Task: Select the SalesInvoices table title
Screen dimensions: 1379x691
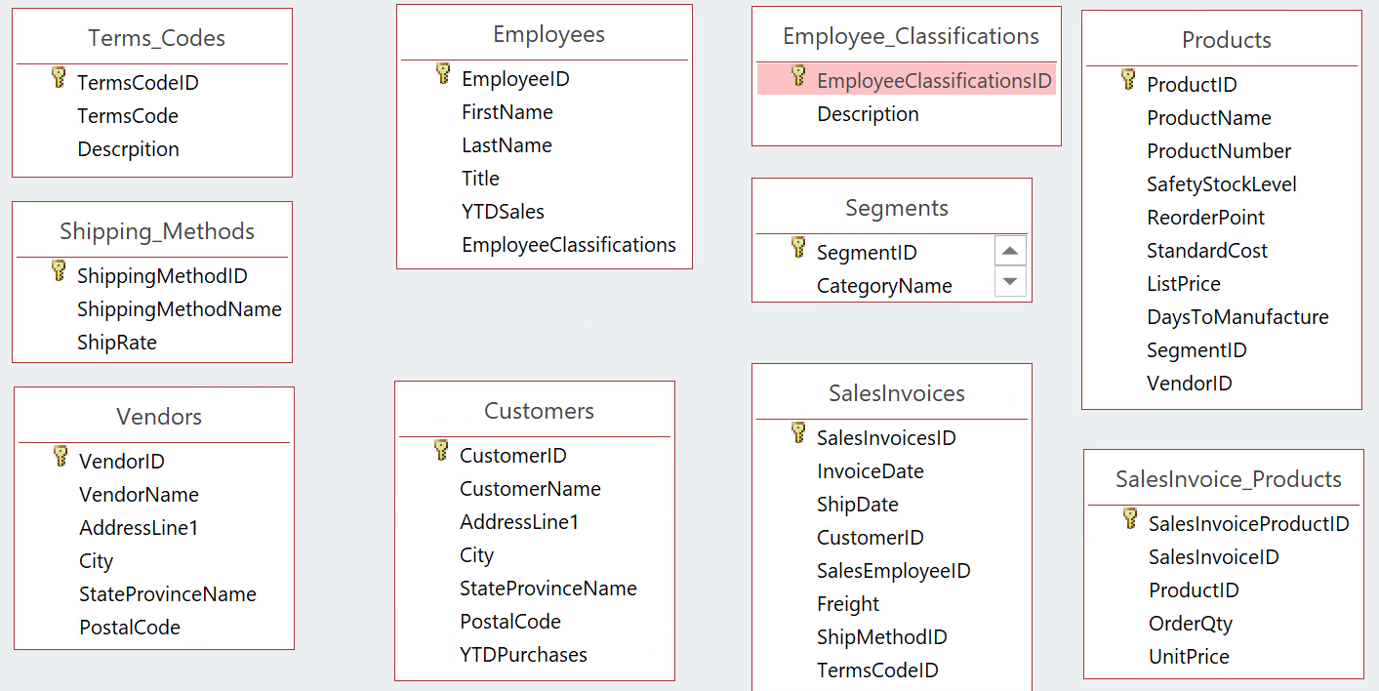Action: [896, 393]
